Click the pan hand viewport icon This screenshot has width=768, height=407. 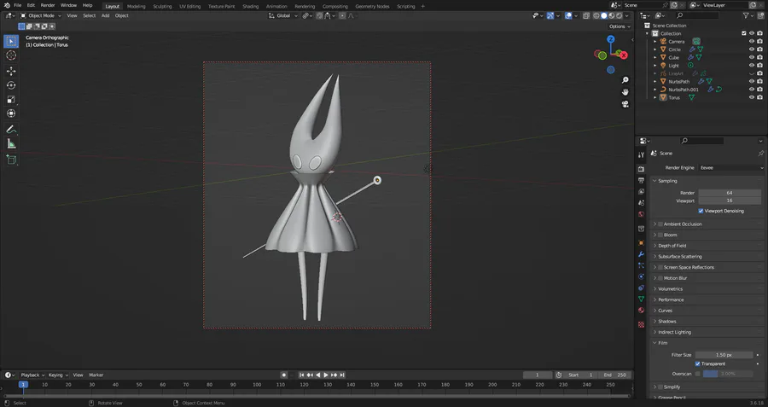625,92
